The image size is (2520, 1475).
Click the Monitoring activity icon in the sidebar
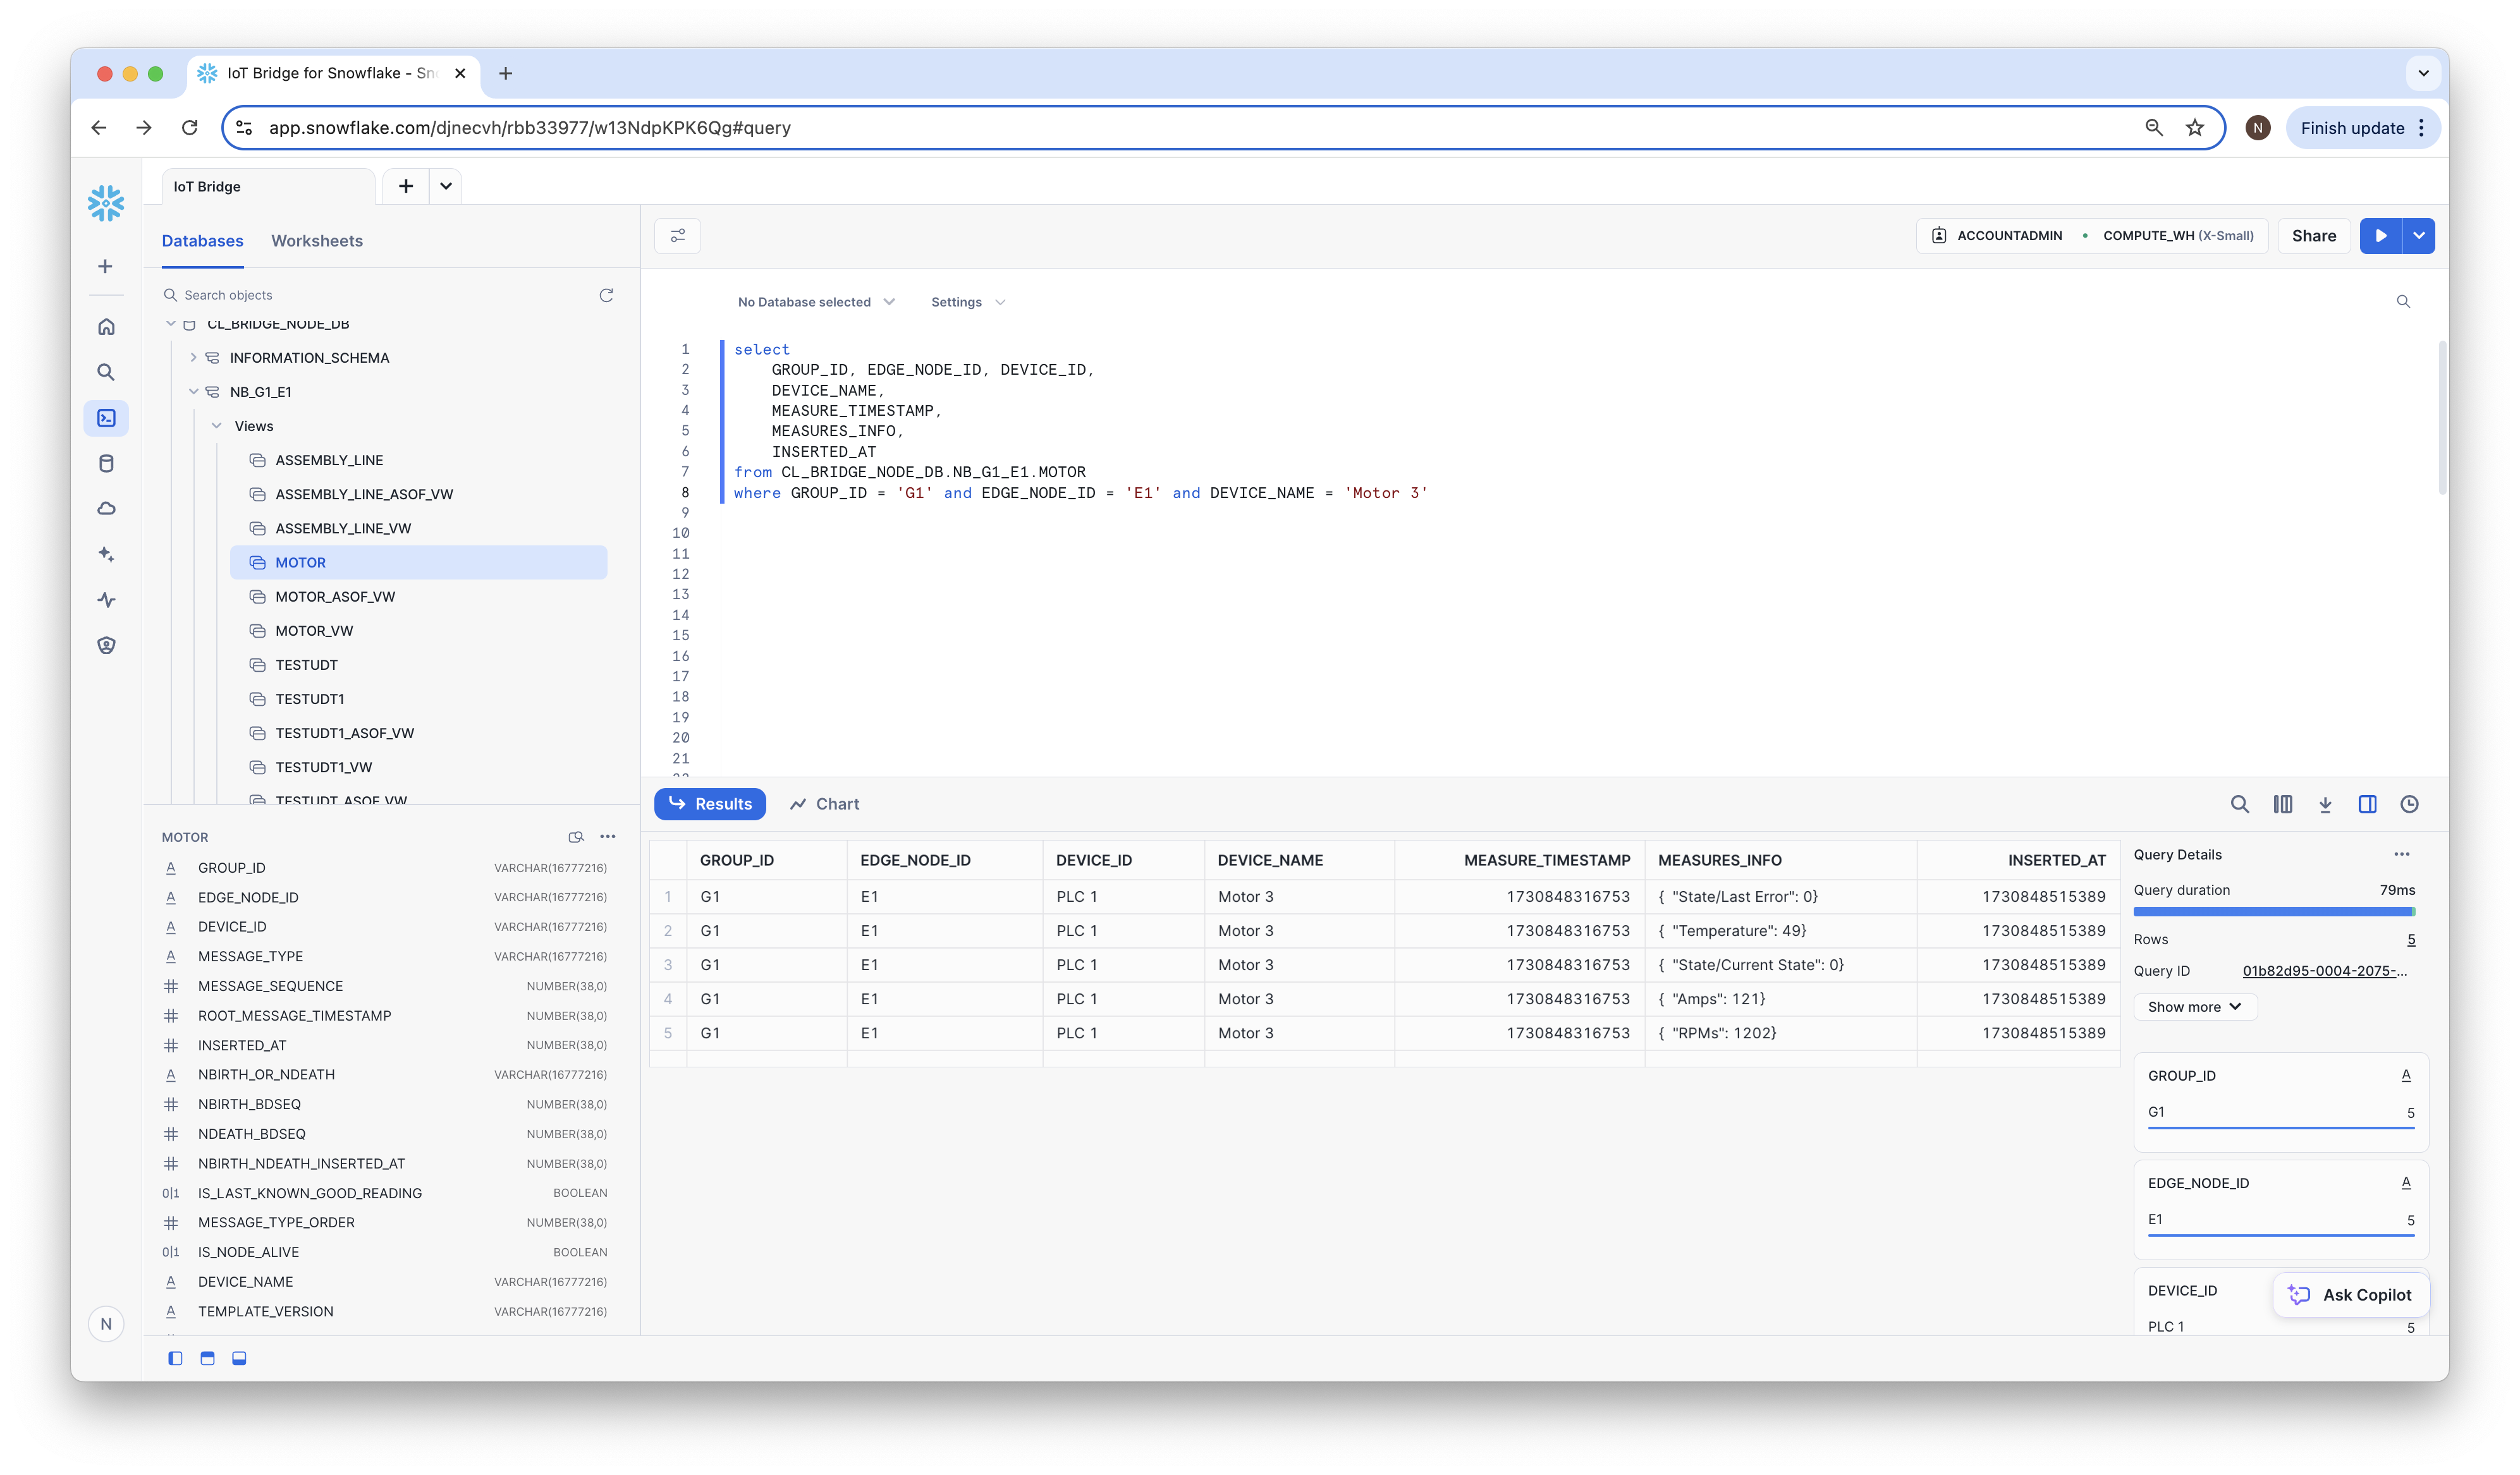pos(106,600)
